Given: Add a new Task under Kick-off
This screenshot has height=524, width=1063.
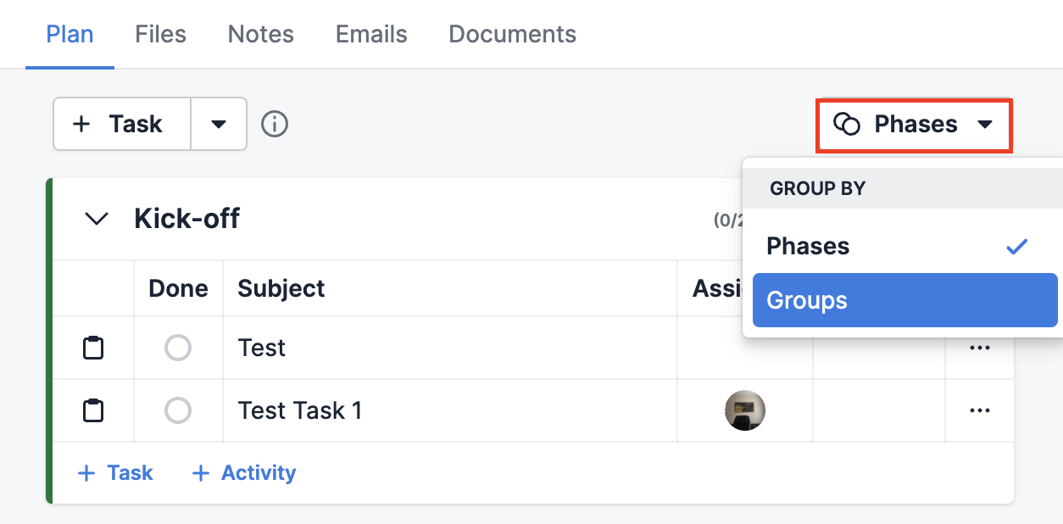Looking at the screenshot, I should (115, 472).
